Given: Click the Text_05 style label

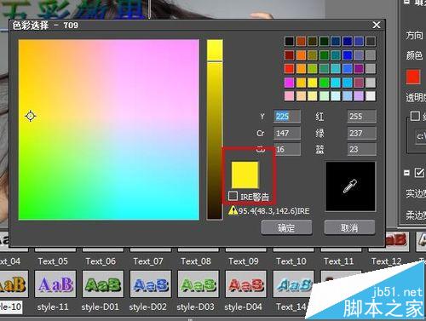Looking at the screenshot, I should click(x=53, y=261).
